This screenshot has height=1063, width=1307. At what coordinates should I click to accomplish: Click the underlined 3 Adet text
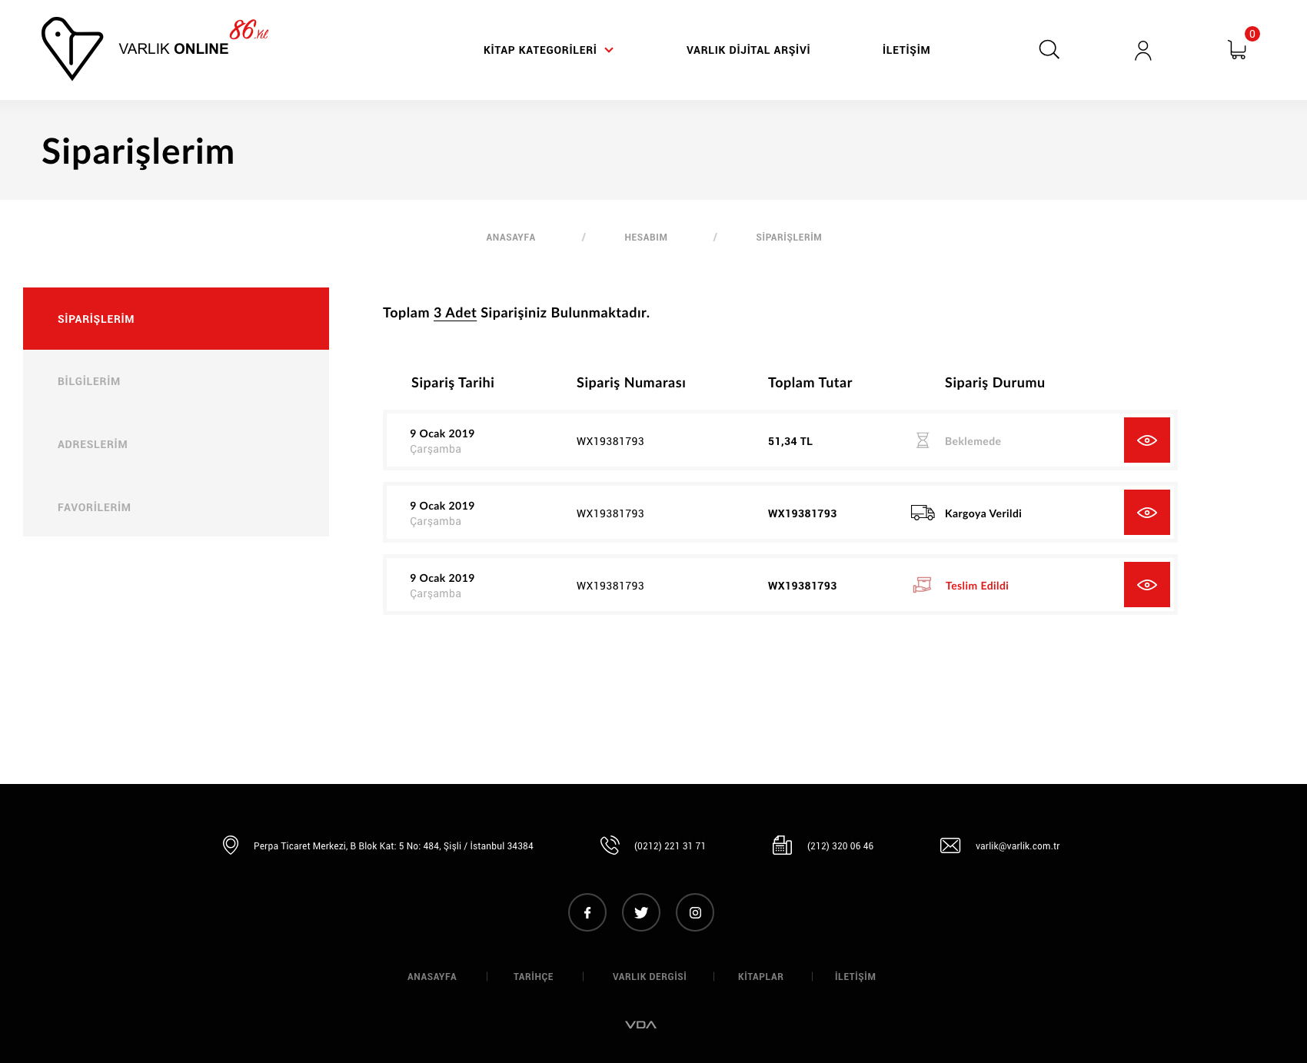click(455, 313)
